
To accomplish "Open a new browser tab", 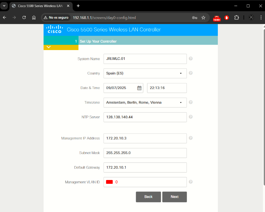I will pyautogui.click(x=78, y=6).
